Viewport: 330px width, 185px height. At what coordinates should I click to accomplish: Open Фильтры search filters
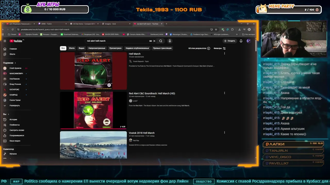point(220,48)
